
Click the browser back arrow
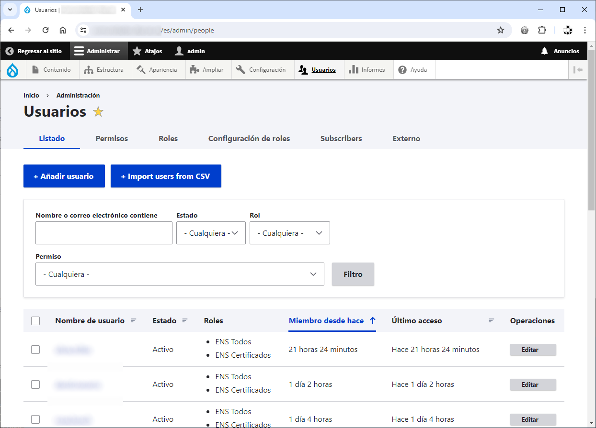(x=11, y=30)
